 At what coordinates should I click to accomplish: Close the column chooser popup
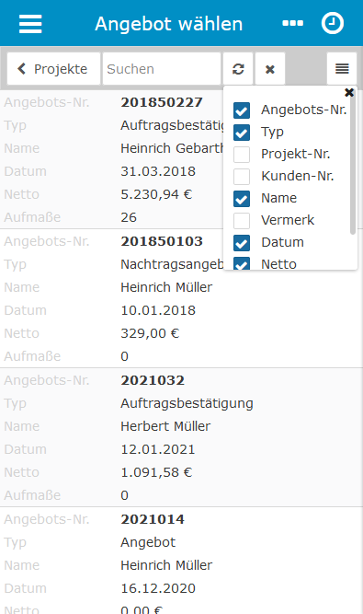pos(349,92)
